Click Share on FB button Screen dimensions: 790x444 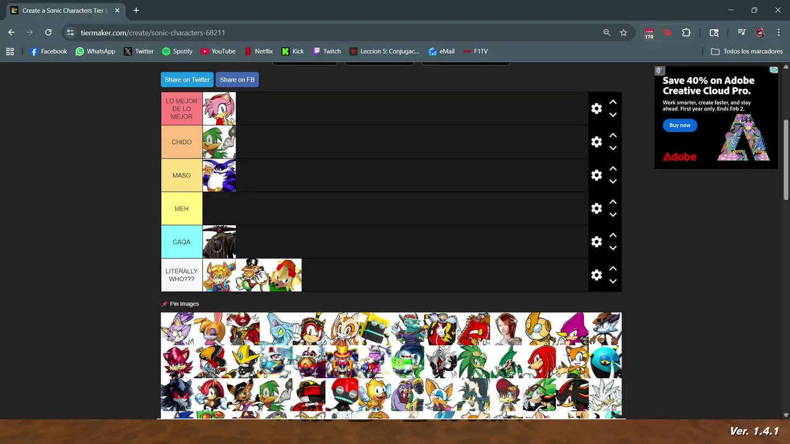point(237,80)
